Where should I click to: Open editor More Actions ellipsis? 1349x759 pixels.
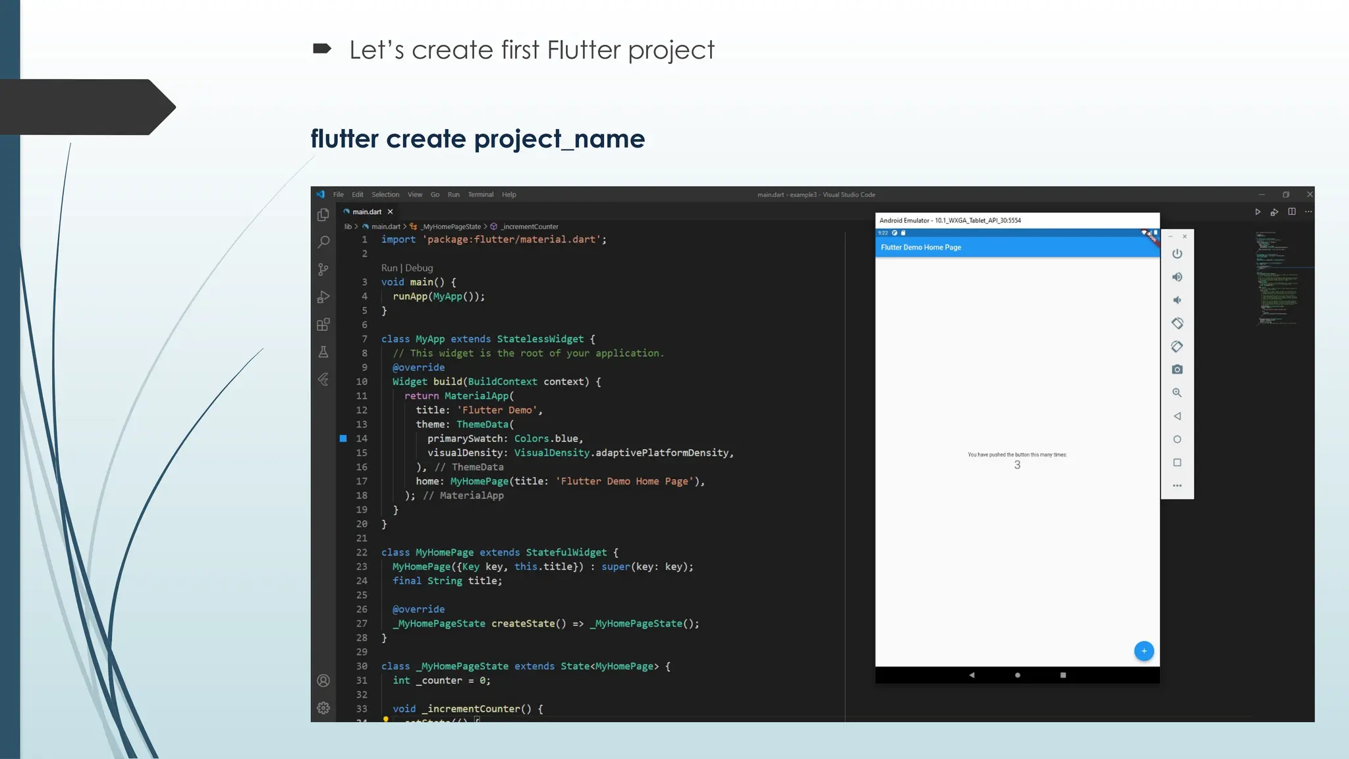[x=1308, y=211]
